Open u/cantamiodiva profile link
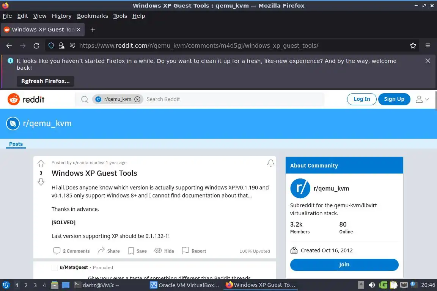 (x=88, y=163)
